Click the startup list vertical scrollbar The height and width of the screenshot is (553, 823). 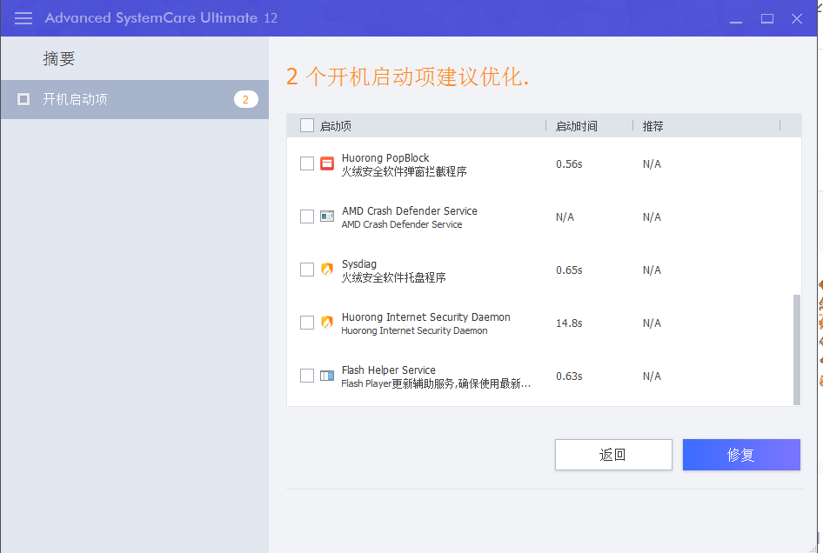[x=796, y=348]
